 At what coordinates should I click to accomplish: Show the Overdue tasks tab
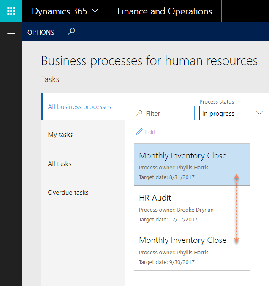pos(68,193)
